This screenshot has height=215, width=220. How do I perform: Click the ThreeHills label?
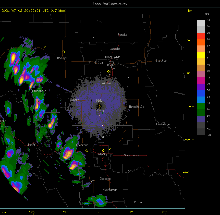(x=136, y=107)
